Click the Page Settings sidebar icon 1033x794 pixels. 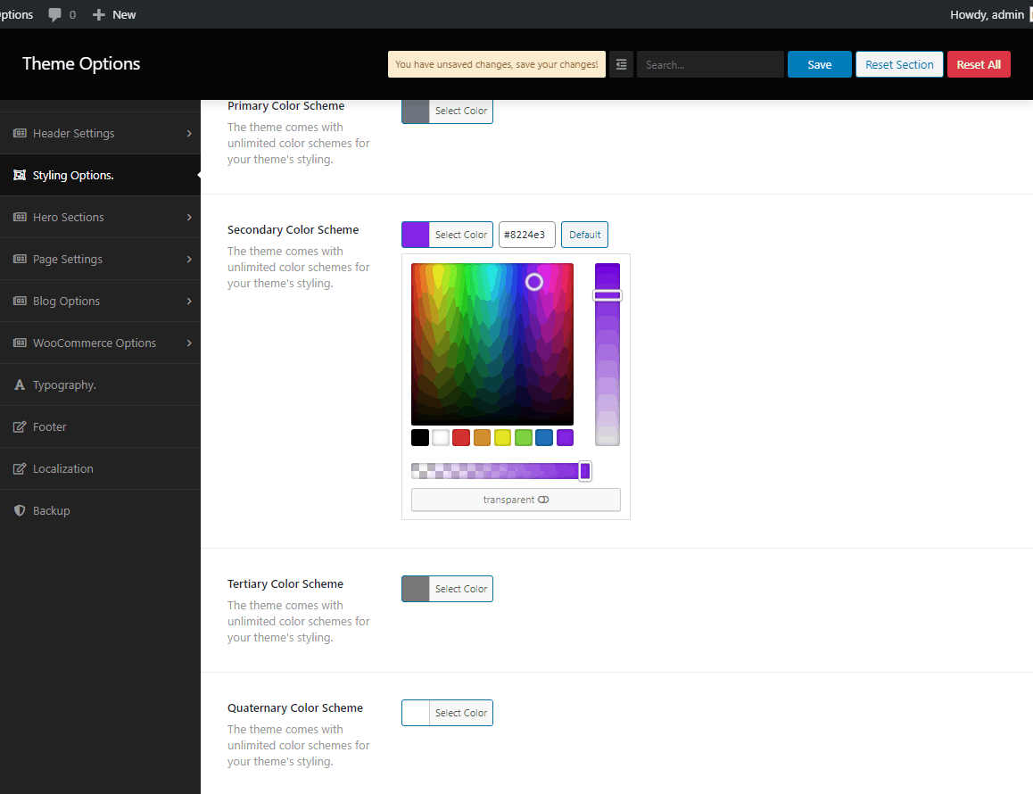click(x=20, y=259)
